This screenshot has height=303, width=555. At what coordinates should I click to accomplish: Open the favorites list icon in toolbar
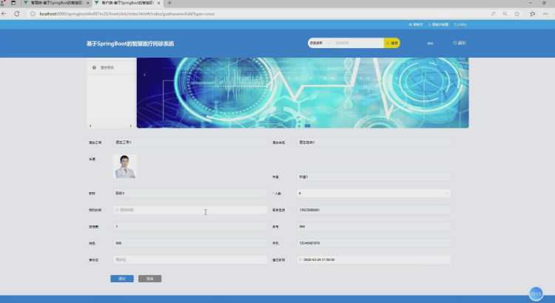[x=533, y=14]
